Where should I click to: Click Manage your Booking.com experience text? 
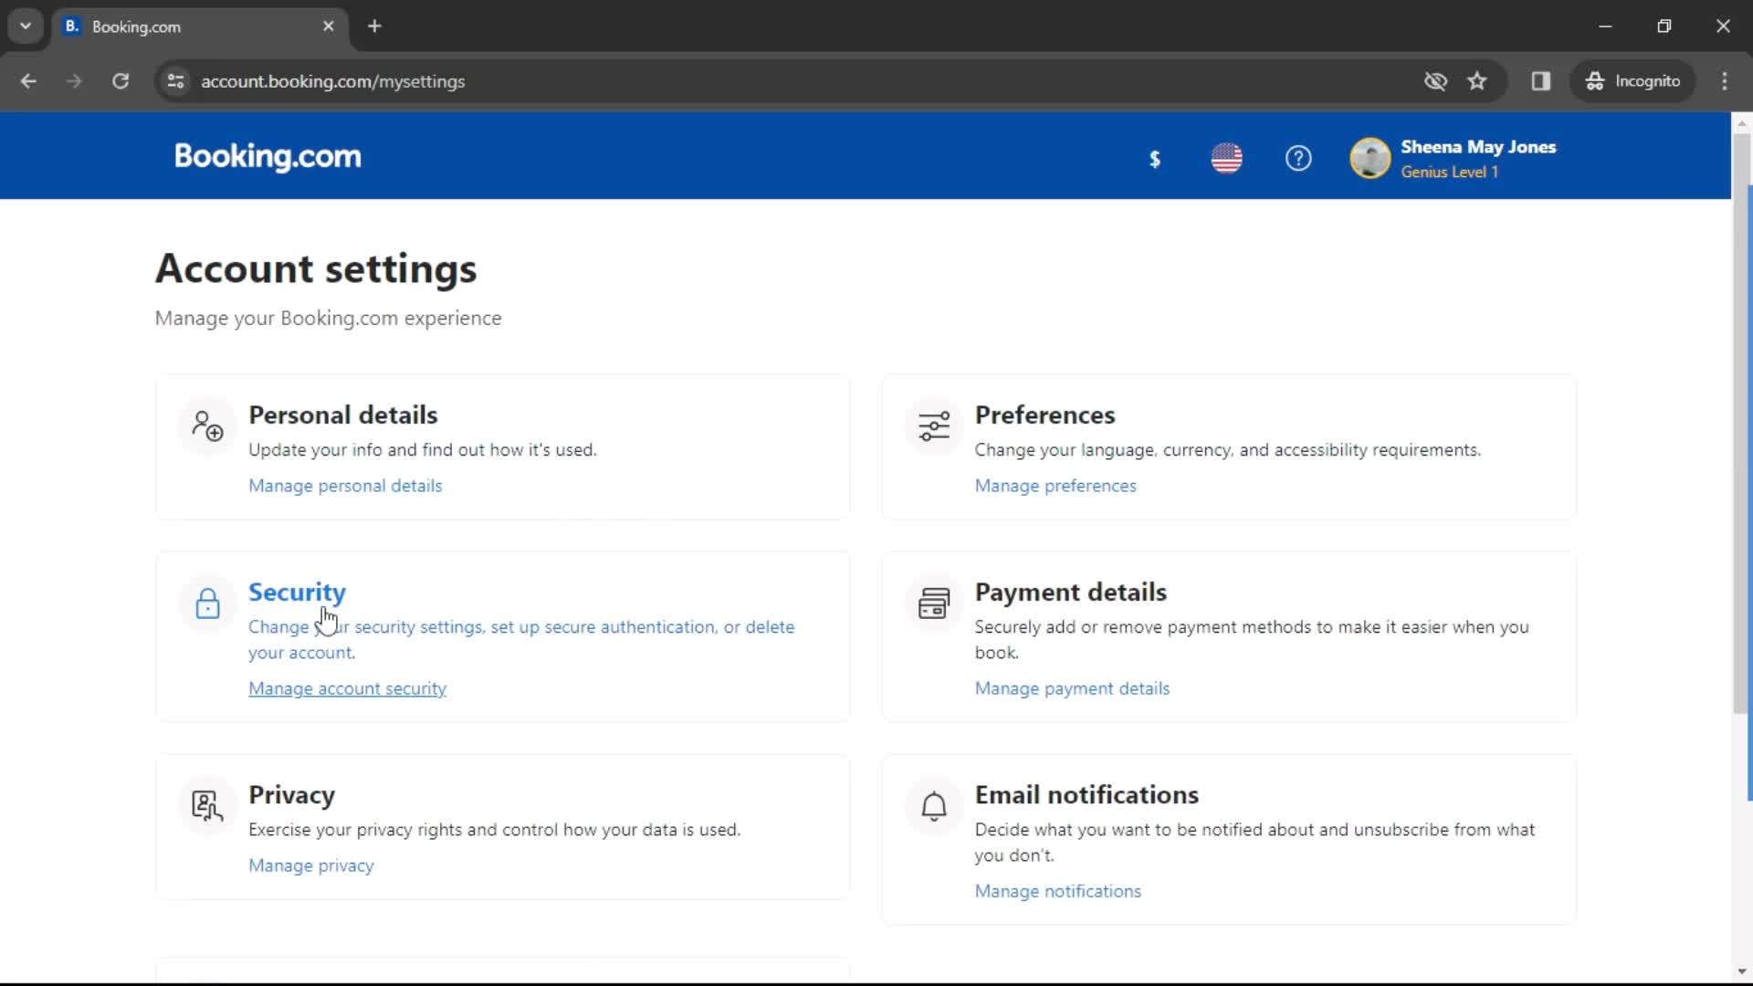pos(328,319)
